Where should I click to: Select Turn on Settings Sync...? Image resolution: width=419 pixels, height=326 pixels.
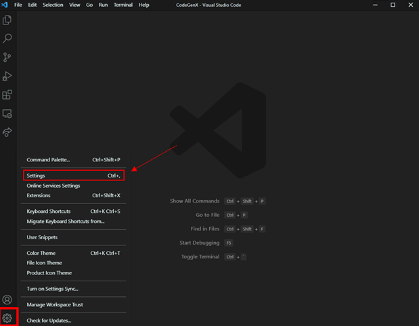point(74,289)
